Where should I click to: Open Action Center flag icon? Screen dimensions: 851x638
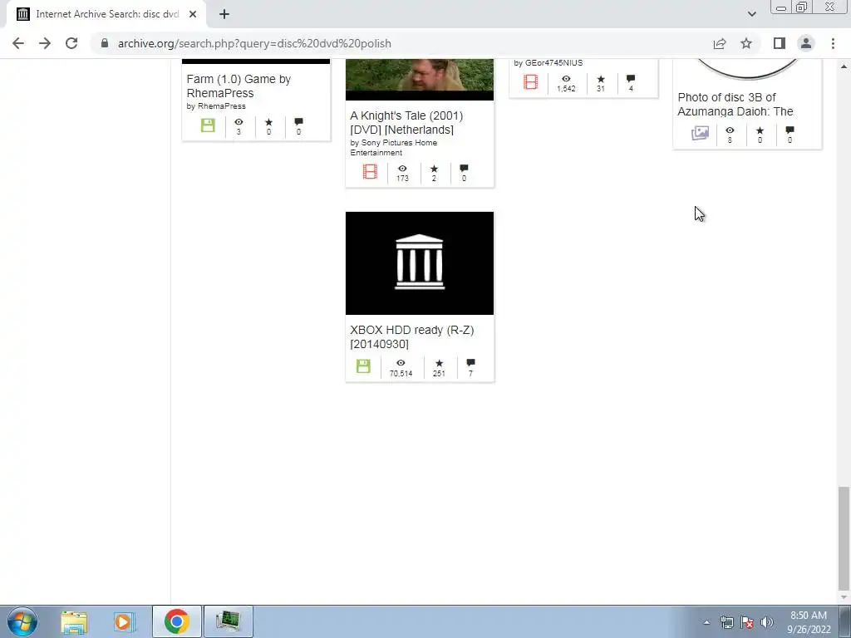(x=747, y=622)
